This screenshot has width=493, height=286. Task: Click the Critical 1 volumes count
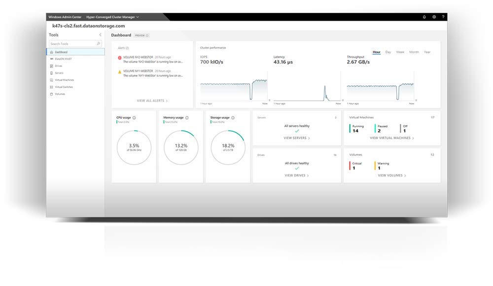coord(355,166)
